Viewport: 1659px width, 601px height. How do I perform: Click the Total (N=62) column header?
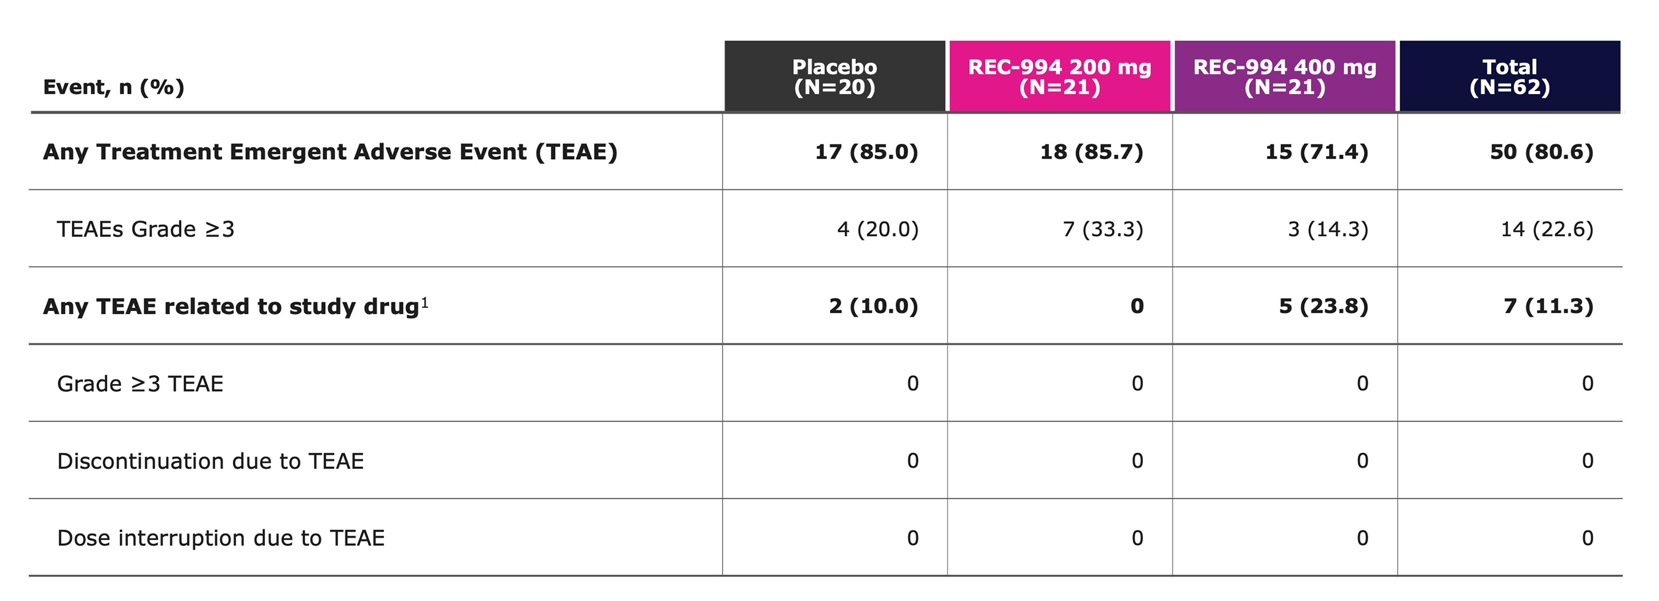tap(1510, 77)
